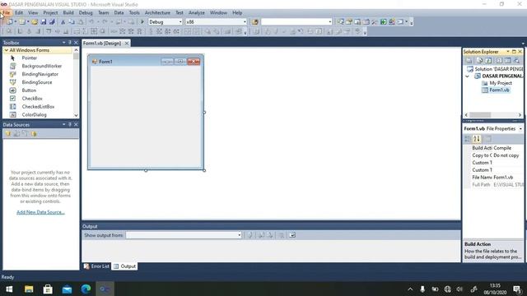
Task: Click the Find text input field
Action: tap(295, 22)
